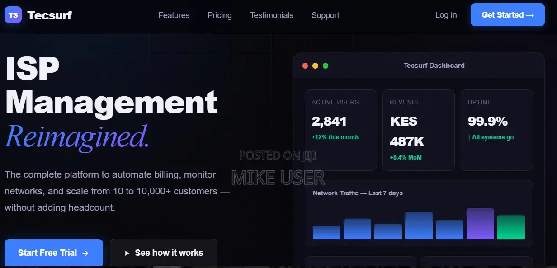The width and height of the screenshot is (557, 268).
Task: Go to the Pricing section
Action: (220, 15)
